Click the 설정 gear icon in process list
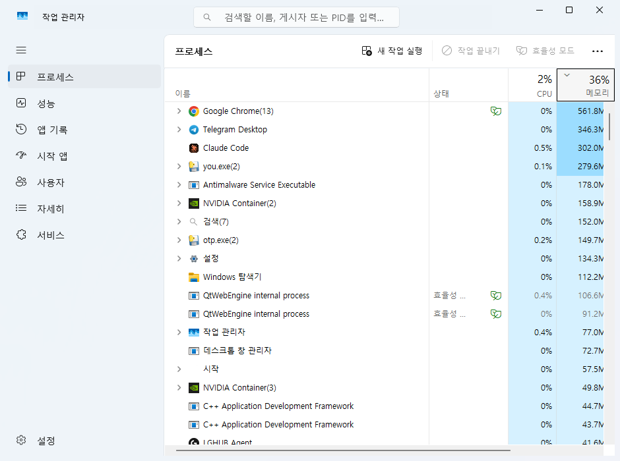Screen dimensions: 620x461 (194, 259)
